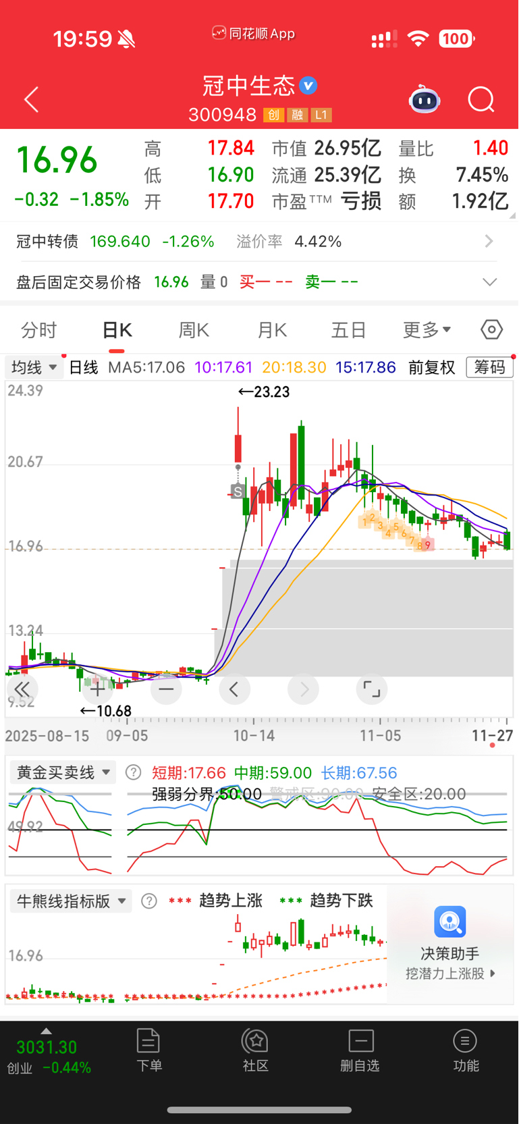Open 功能 in the bottom bar
Screen dimensions: 519x1124
(x=466, y=1050)
